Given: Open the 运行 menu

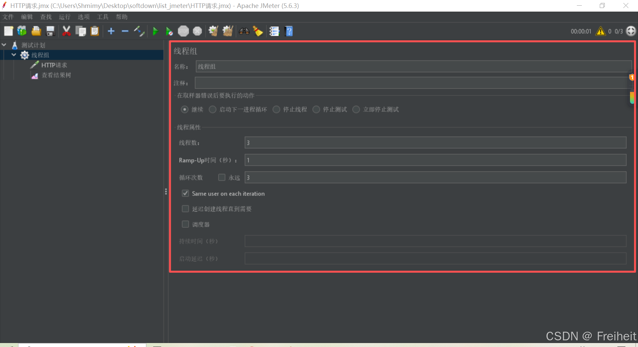Looking at the screenshot, I should click(65, 17).
